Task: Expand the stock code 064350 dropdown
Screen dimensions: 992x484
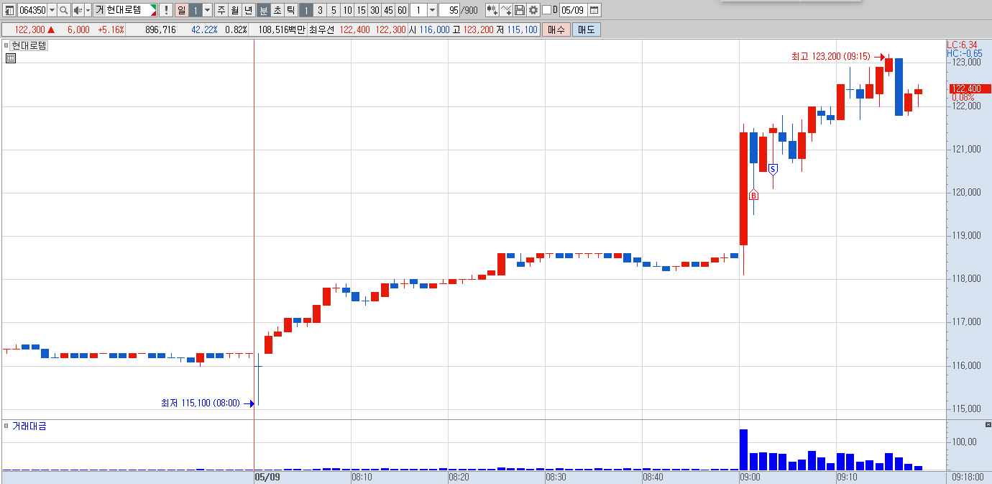Action: [52, 10]
